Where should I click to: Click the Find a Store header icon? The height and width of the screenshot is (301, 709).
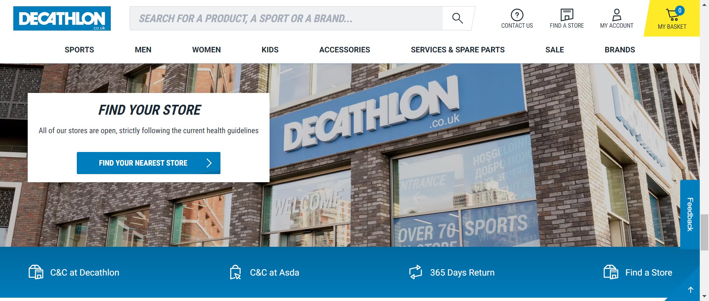(567, 15)
